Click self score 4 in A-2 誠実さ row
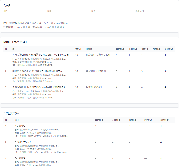Screen dimensions: 179x166 pyautogui.click(x=96, y=126)
